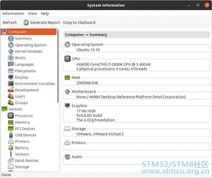Select the Languages flag icon
This screenshot has width=212, height=178.
pos(11,64)
